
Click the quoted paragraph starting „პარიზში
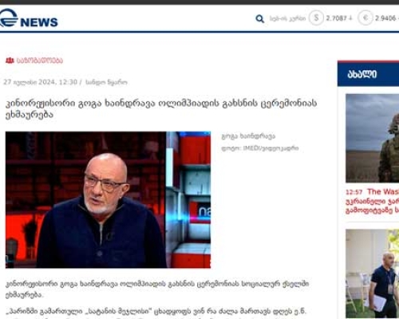[x=156, y=313]
